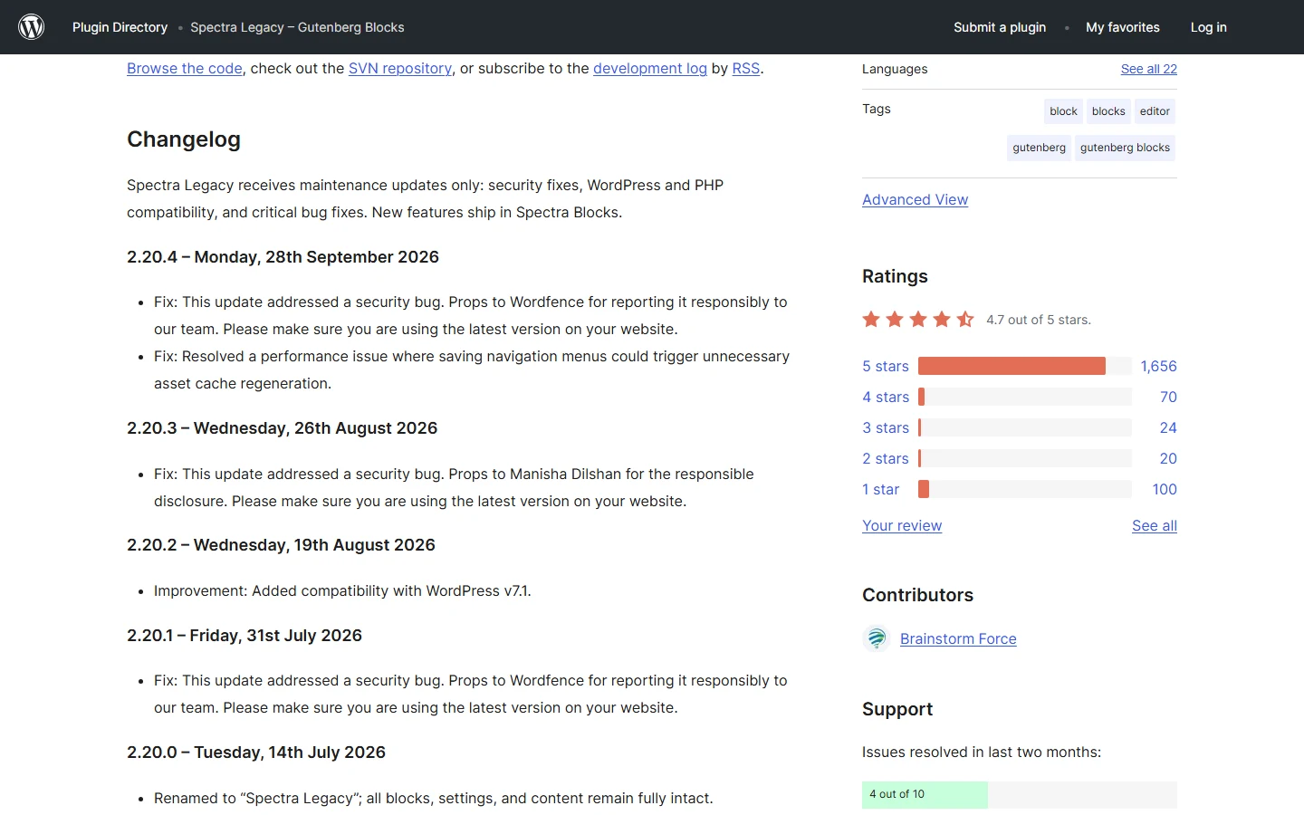Open Plugin Directory in the header

point(120,27)
